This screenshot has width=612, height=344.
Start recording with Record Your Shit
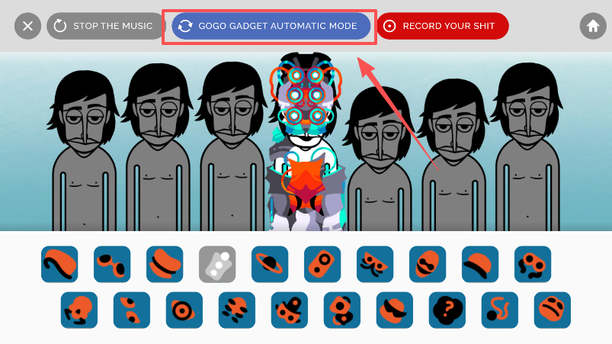[443, 26]
